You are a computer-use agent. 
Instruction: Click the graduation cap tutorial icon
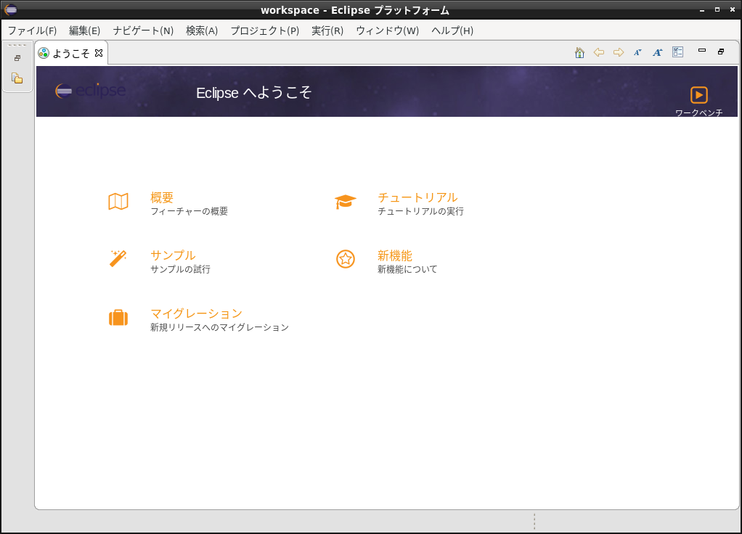pos(346,202)
